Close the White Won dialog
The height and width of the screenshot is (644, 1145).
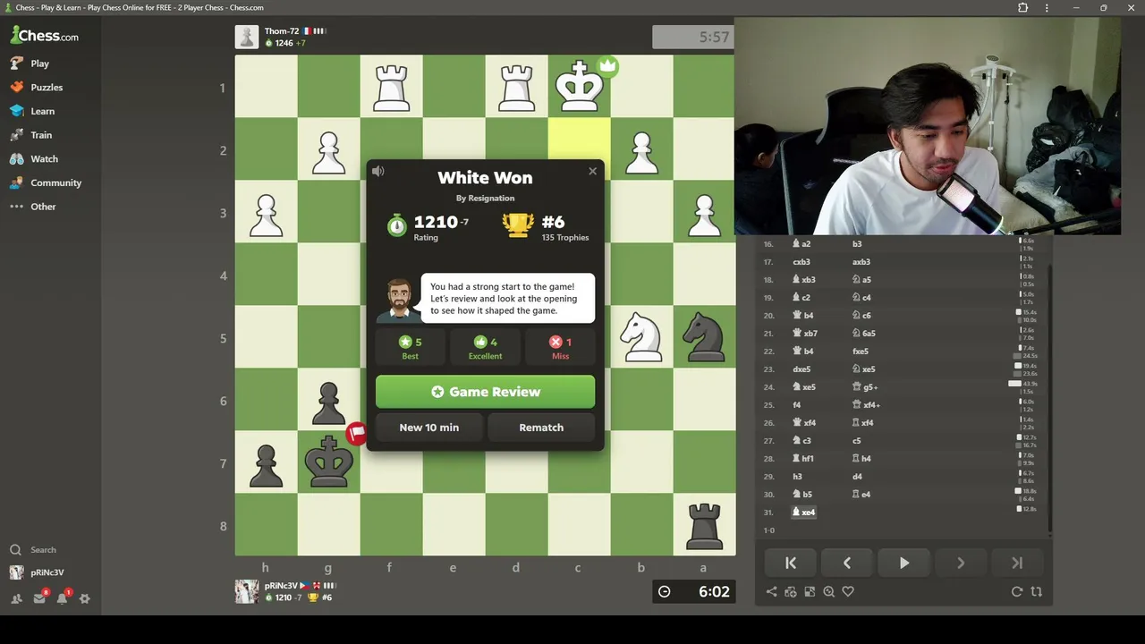[592, 171]
